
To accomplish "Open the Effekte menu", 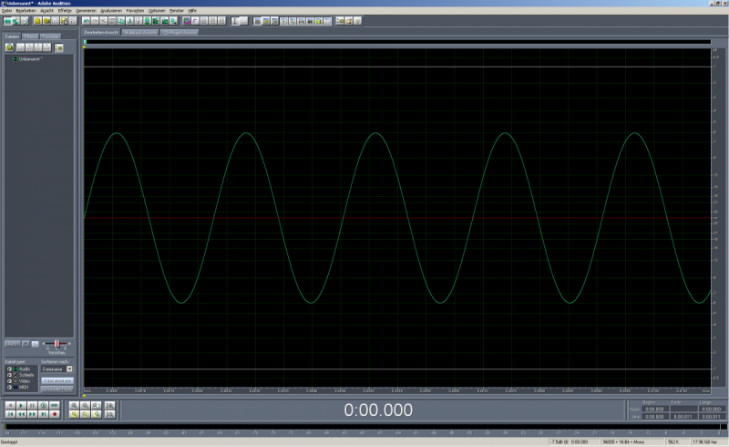I will 65,10.
